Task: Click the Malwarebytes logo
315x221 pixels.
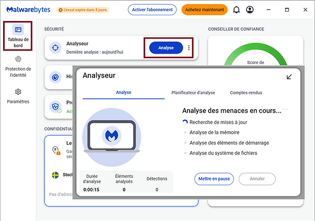Action: click(28, 9)
